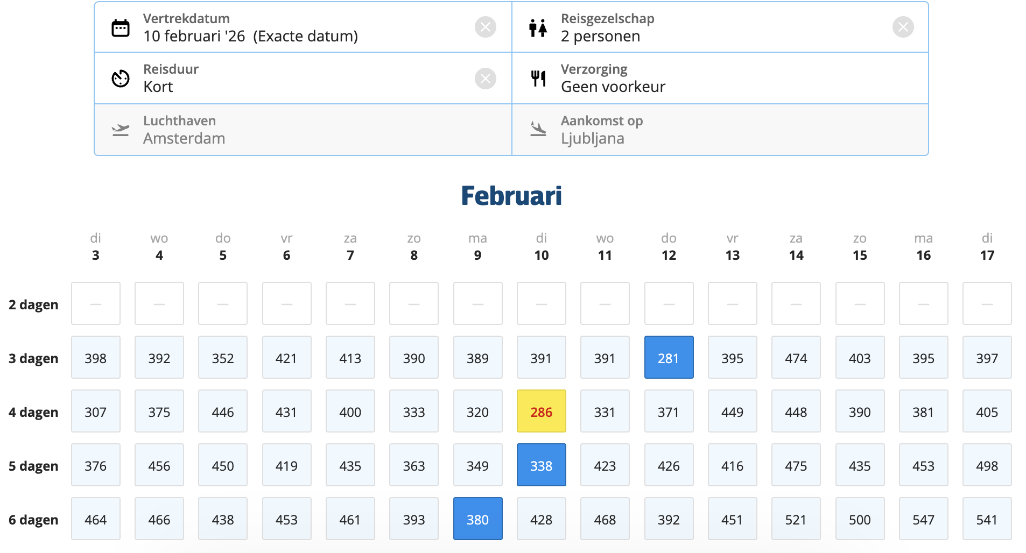This screenshot has height=553, width=1026.
Task: Click the stopwatch icon beside Reisduur
Action: point(120,79)
